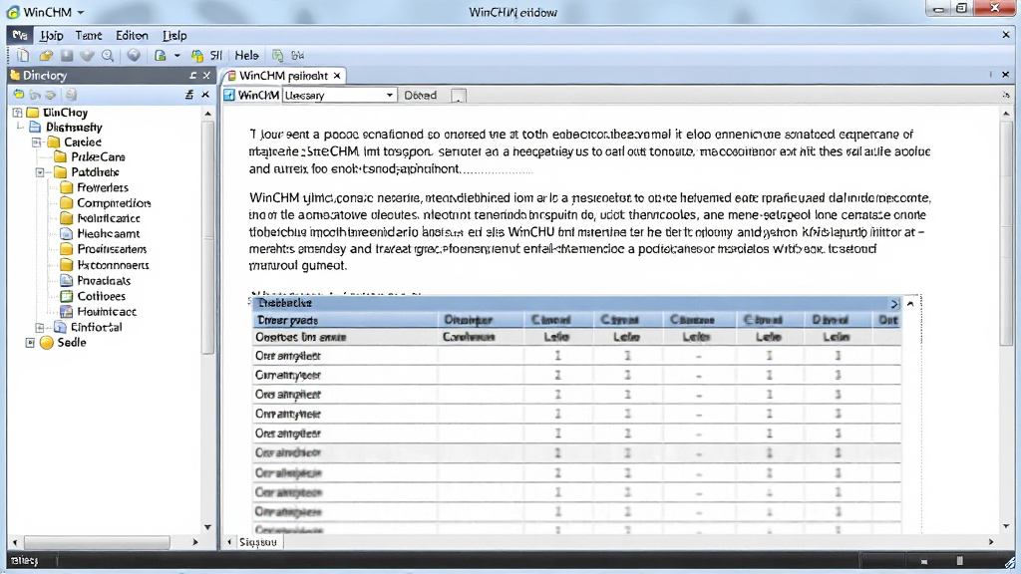
Task: Click the Bliey status bar entry
Action: pyautogui.click(x=25, y=560)
